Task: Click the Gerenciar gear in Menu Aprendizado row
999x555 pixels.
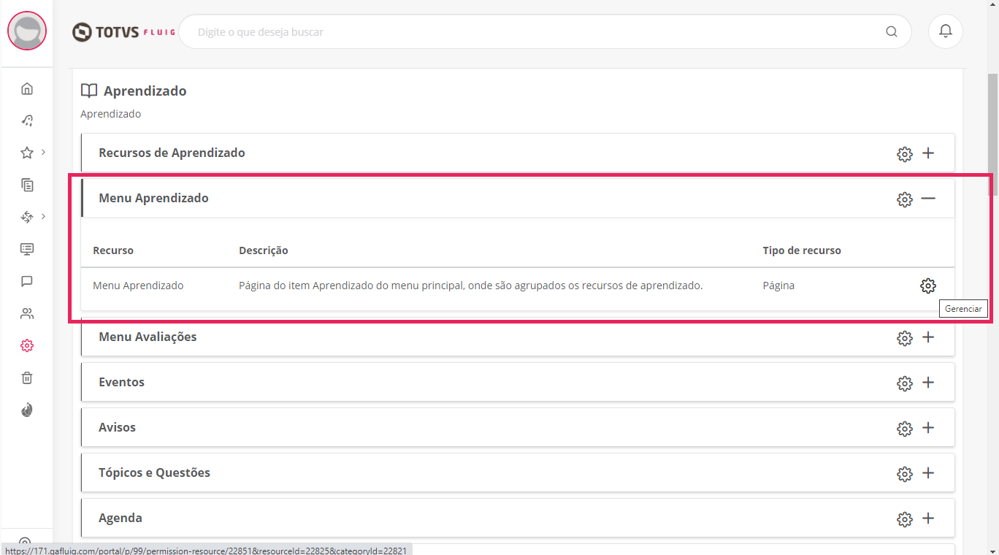Action: pos(927,286)
